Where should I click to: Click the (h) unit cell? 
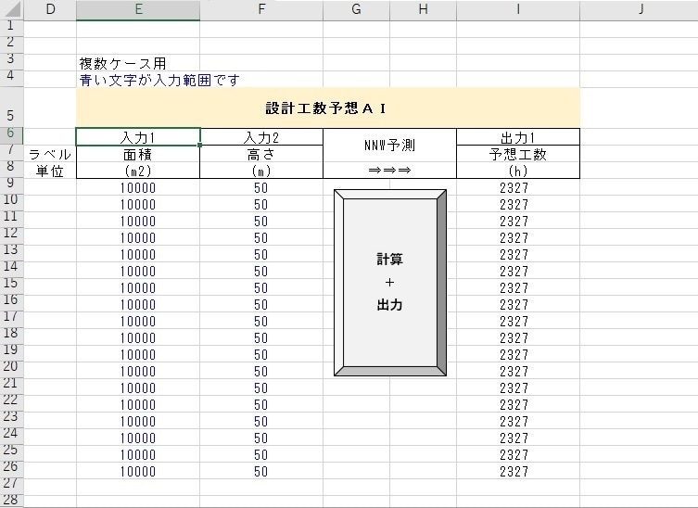coord(518,171)
